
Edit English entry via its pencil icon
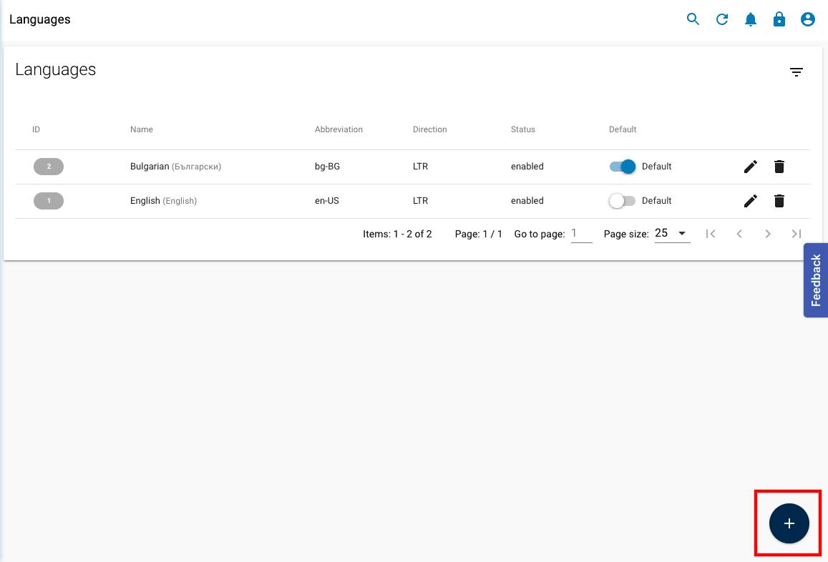tap(750, 201)
